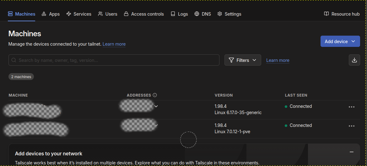Click version 1.98.4 in the 6.17.0-35-generic row
The width and height of the screenshot is (367, 166).
220,106
